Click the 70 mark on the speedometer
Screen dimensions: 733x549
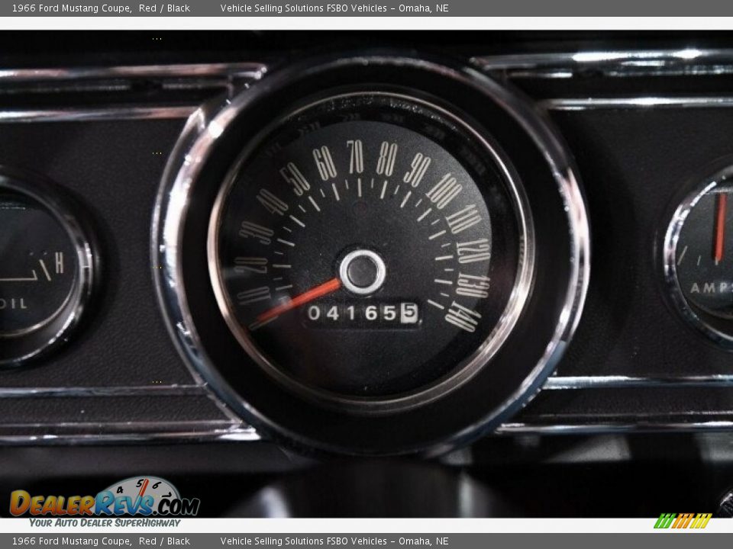pyautogui.click(x=355, y=157)
